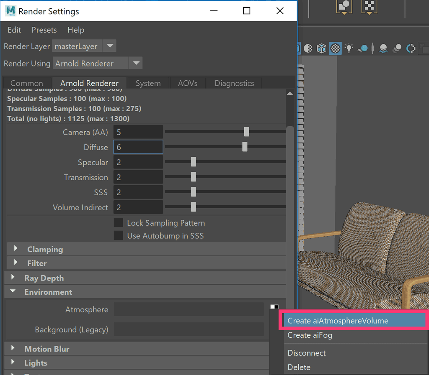Click the Volume Indirect value field
Screen dimensions: 429x375
138,207
